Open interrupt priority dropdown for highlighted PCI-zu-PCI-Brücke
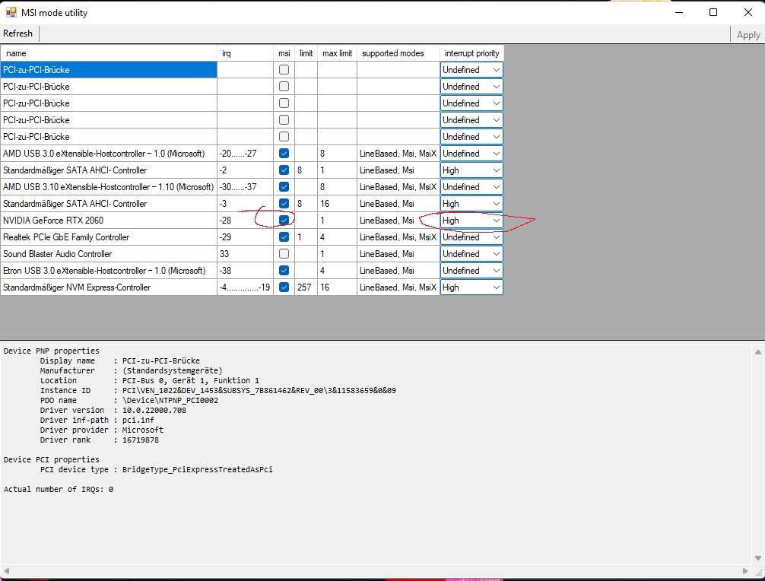765x581 pixels. (471, 70)
